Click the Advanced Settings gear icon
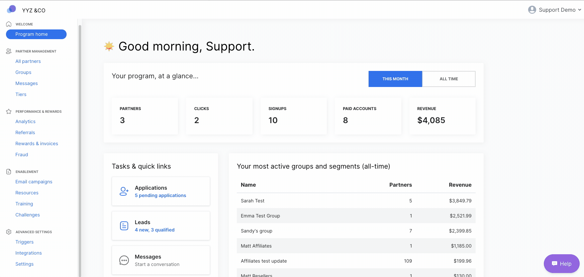 pyautogui.click(x=9, y=232)
